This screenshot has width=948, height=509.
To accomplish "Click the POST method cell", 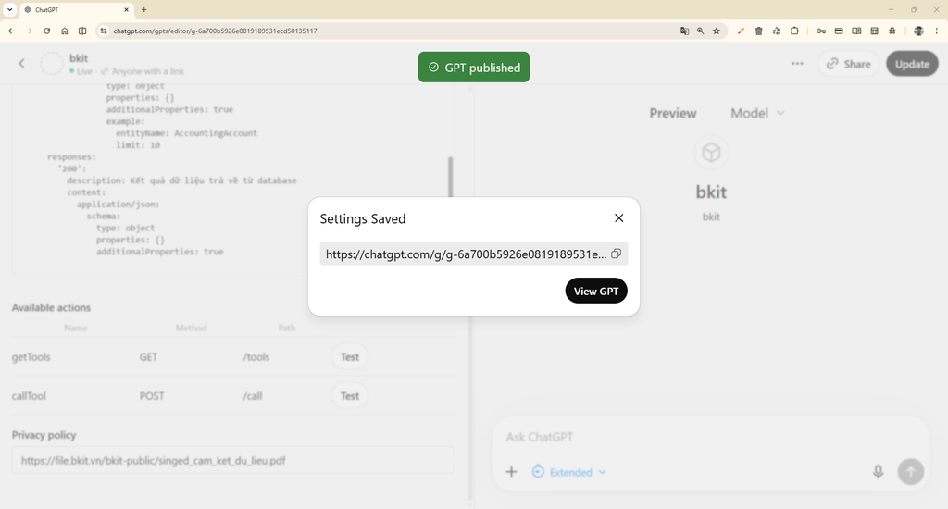I will coord(152,396).
